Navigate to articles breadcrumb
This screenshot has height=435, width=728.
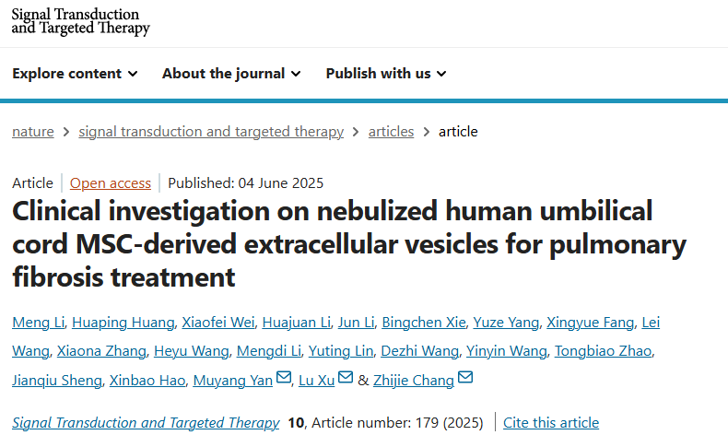click(391, 131)
